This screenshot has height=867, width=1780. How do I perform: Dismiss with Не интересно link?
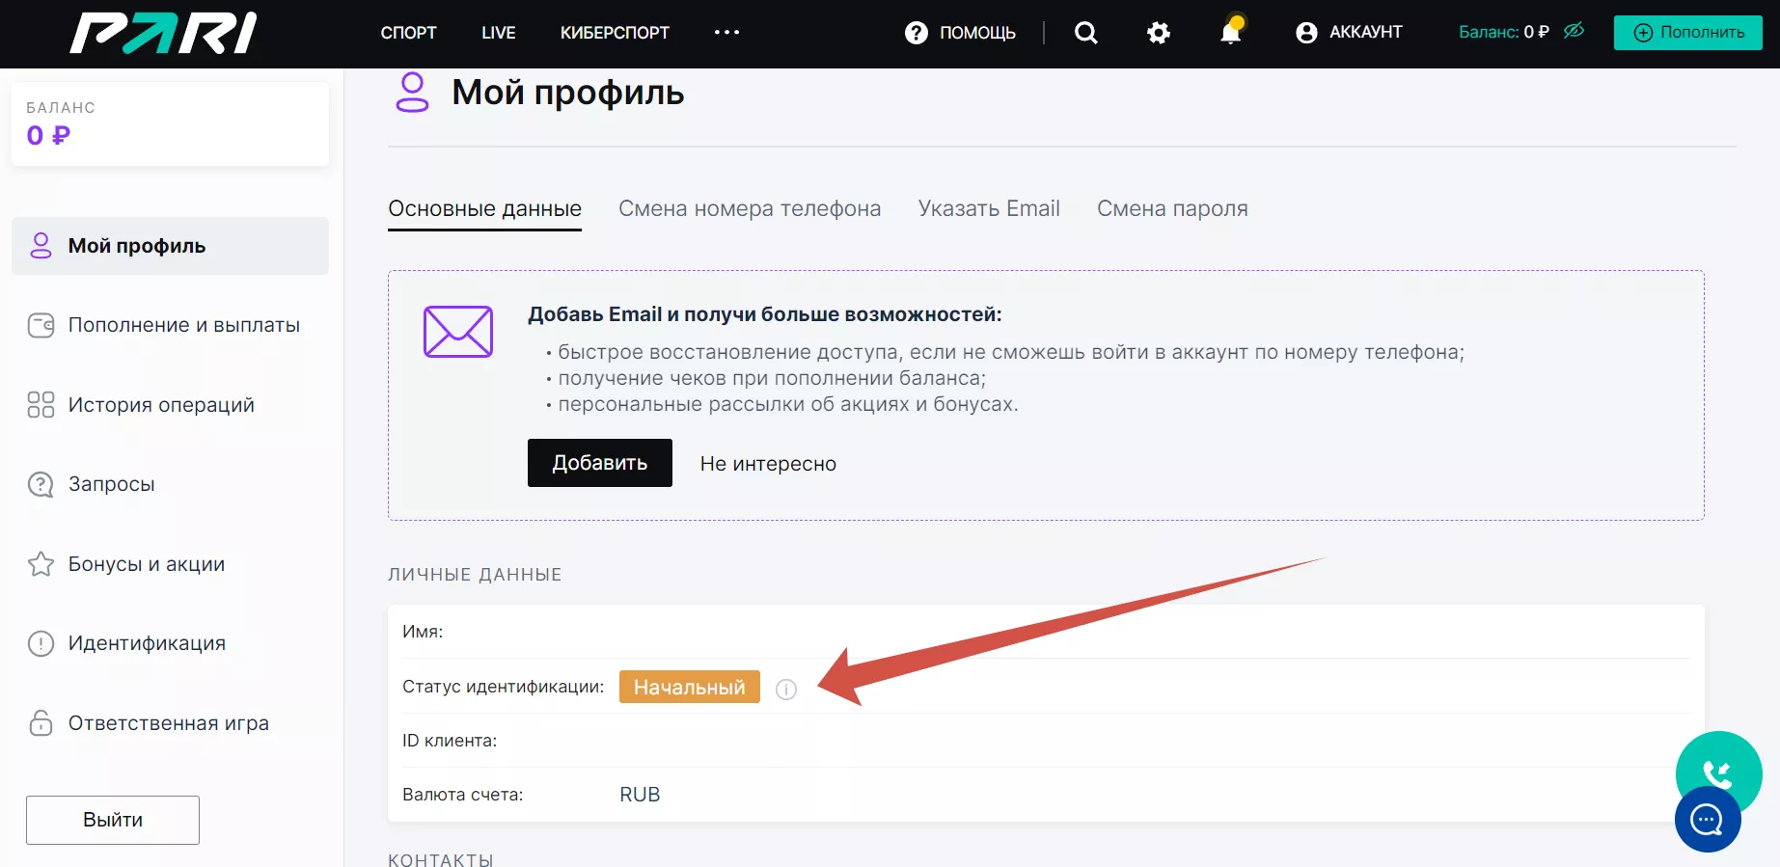(x=768, y=464)
